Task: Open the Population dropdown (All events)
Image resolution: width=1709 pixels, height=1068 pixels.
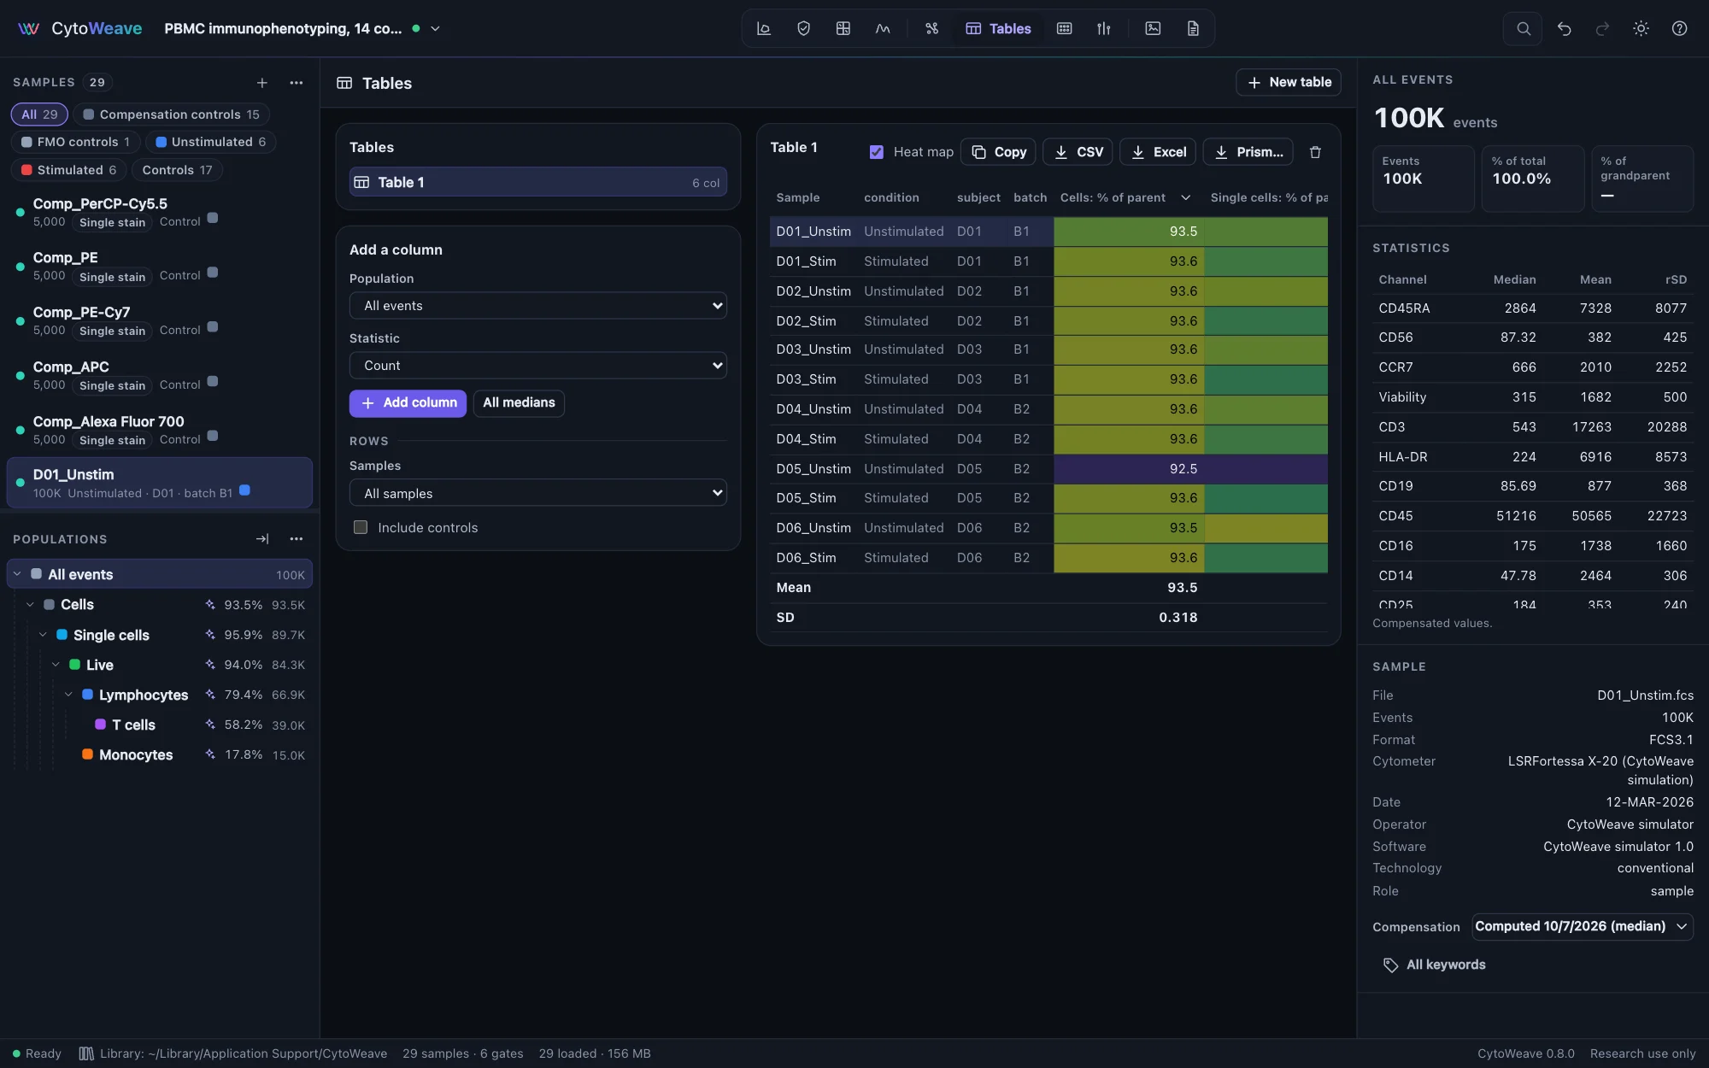Action: [x=537, y=305]
